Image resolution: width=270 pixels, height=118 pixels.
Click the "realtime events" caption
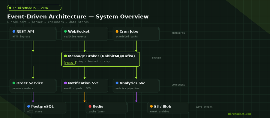pos(75,37)
